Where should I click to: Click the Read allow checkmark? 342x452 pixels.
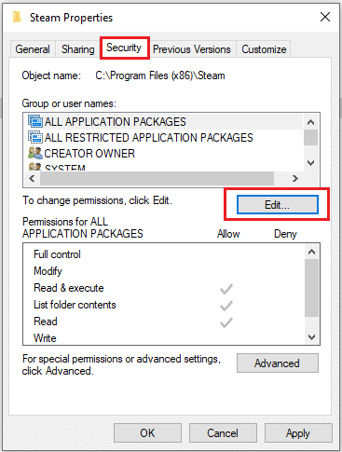tap(226, 322)
